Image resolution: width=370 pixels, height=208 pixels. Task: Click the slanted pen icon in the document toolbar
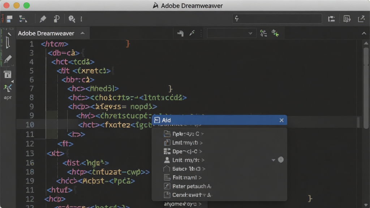click(192, 33)
